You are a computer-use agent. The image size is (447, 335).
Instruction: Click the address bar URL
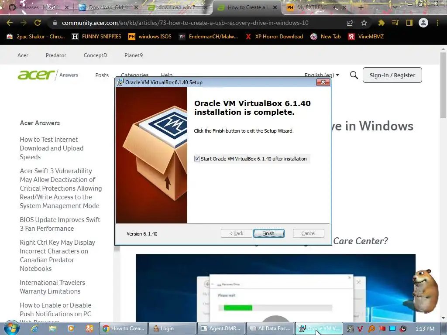tap(185, 23)
